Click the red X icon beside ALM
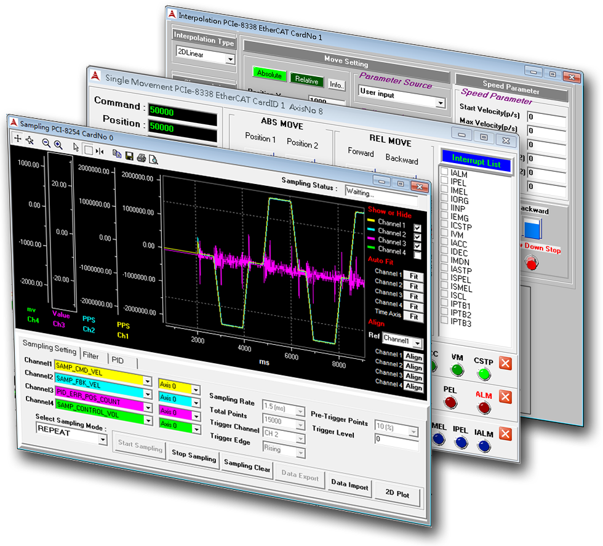The image size is (603, 546). click(505, 396)
